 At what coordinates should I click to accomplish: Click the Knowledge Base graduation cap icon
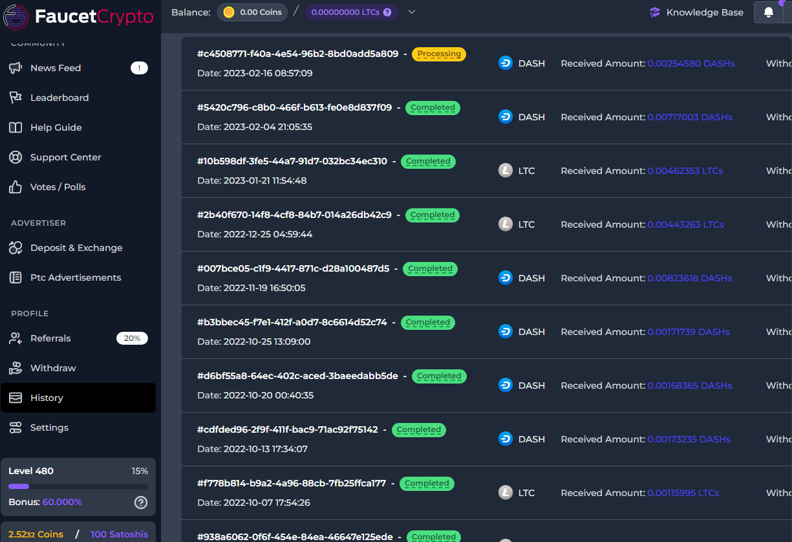[x=655, y=12]
